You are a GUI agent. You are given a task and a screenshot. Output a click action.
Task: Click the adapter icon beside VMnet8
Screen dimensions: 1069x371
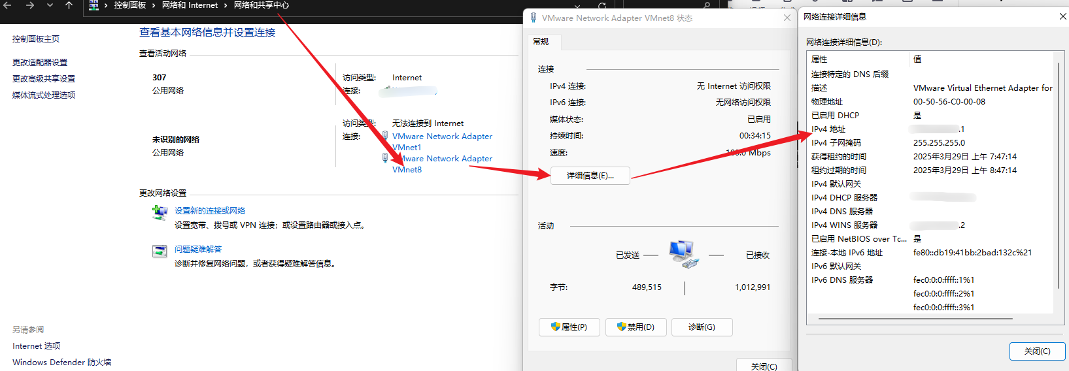pos(385,158)
